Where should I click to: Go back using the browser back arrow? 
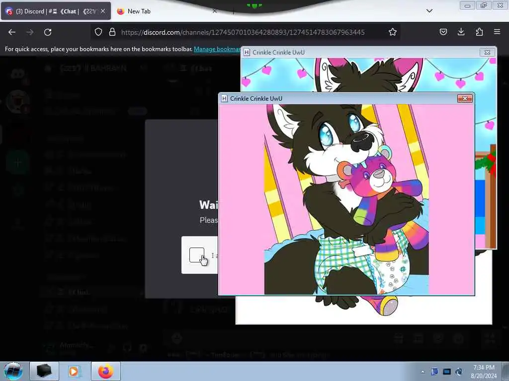12,32
